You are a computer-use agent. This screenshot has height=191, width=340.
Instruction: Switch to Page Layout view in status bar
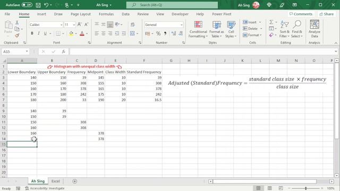[269, 188]
